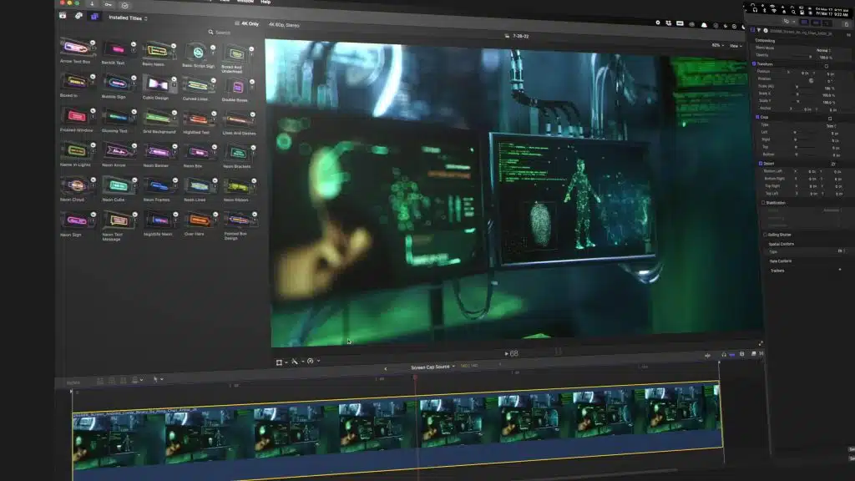This screenshot has width=855, height=481.
Task: Select the Arrow Text Box title thumbnail
Action: click(76, 48)
